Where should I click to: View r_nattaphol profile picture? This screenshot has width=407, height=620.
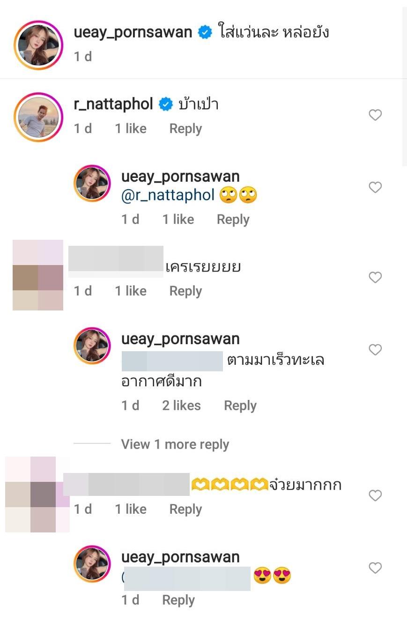pos(38,117)
